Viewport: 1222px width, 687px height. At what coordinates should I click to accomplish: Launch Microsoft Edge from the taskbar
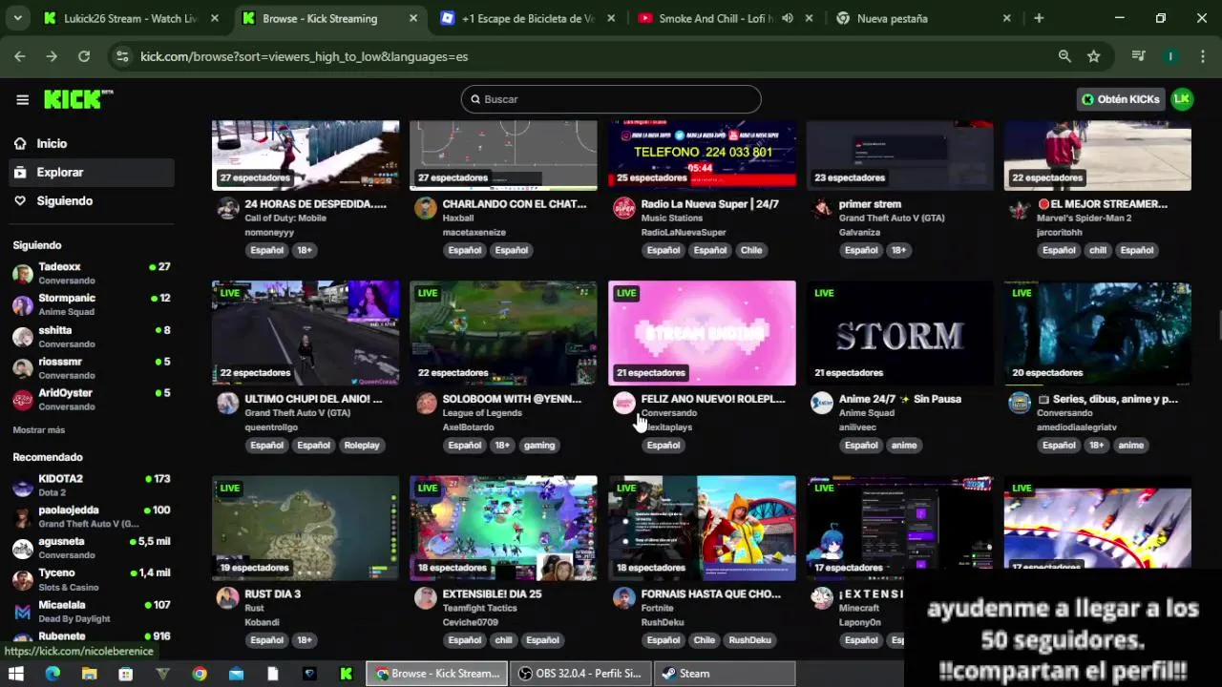53,674
